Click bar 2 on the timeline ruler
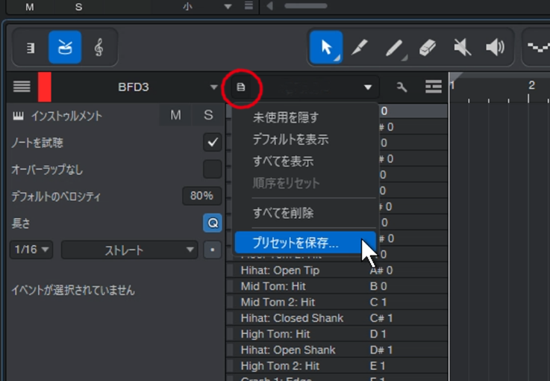 [531, 85]
